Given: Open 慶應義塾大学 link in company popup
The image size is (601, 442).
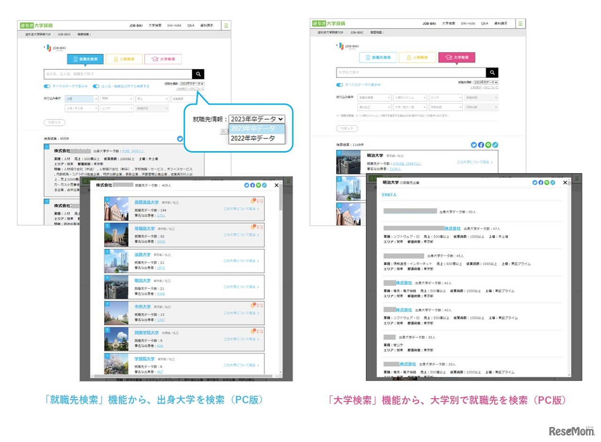Looking at the screenshot, I should [146, 202].
